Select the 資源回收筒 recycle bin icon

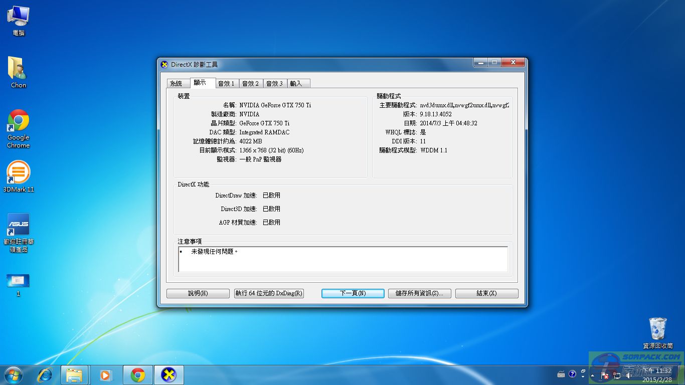pyautogui.click(x=657, y=329)
